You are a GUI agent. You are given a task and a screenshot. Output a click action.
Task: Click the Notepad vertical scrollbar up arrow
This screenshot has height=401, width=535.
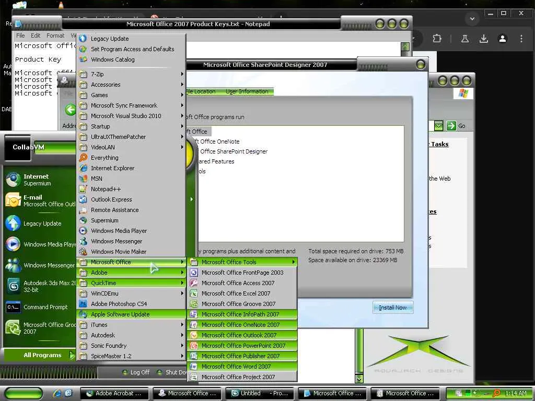(x=405, y=46)
